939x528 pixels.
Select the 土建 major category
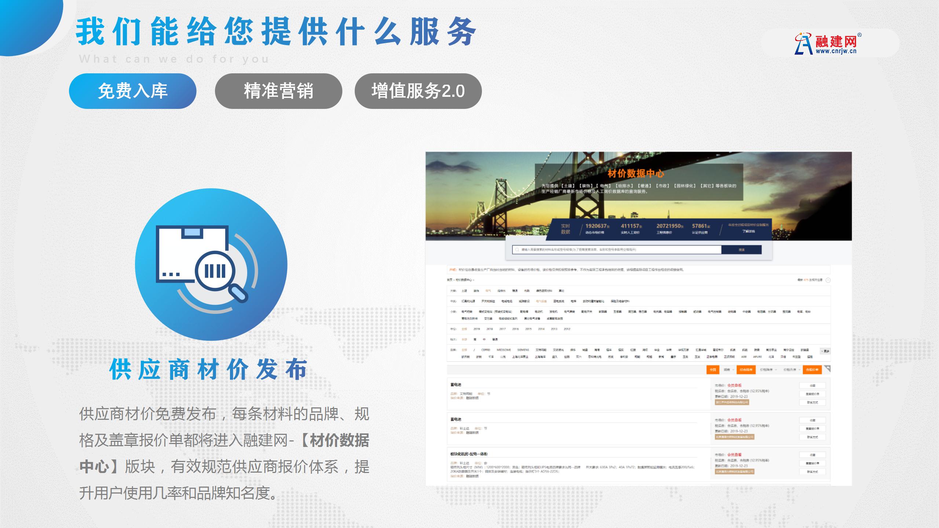coord(464,291)
